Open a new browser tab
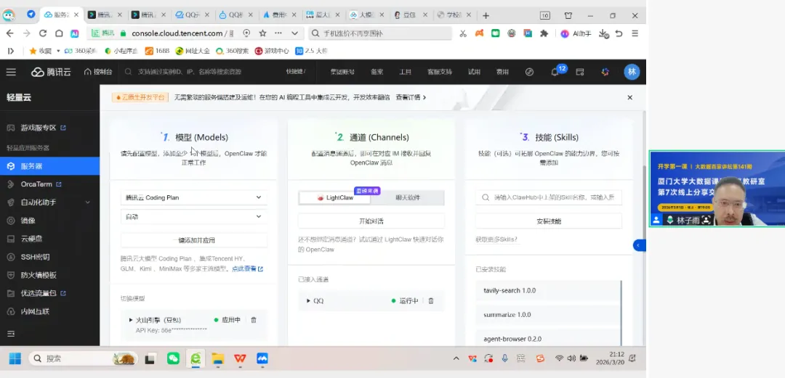The height and width of the screenshot is (378, 785). coord(486,15)
